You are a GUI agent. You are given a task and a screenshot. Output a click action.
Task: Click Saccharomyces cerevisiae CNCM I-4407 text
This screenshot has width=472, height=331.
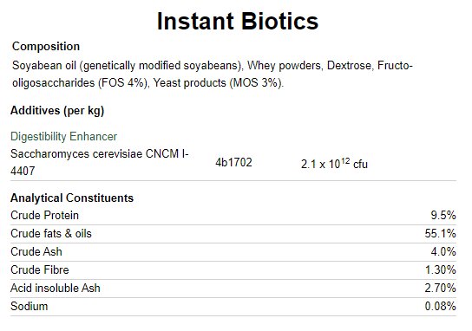[x=99, y=162]
